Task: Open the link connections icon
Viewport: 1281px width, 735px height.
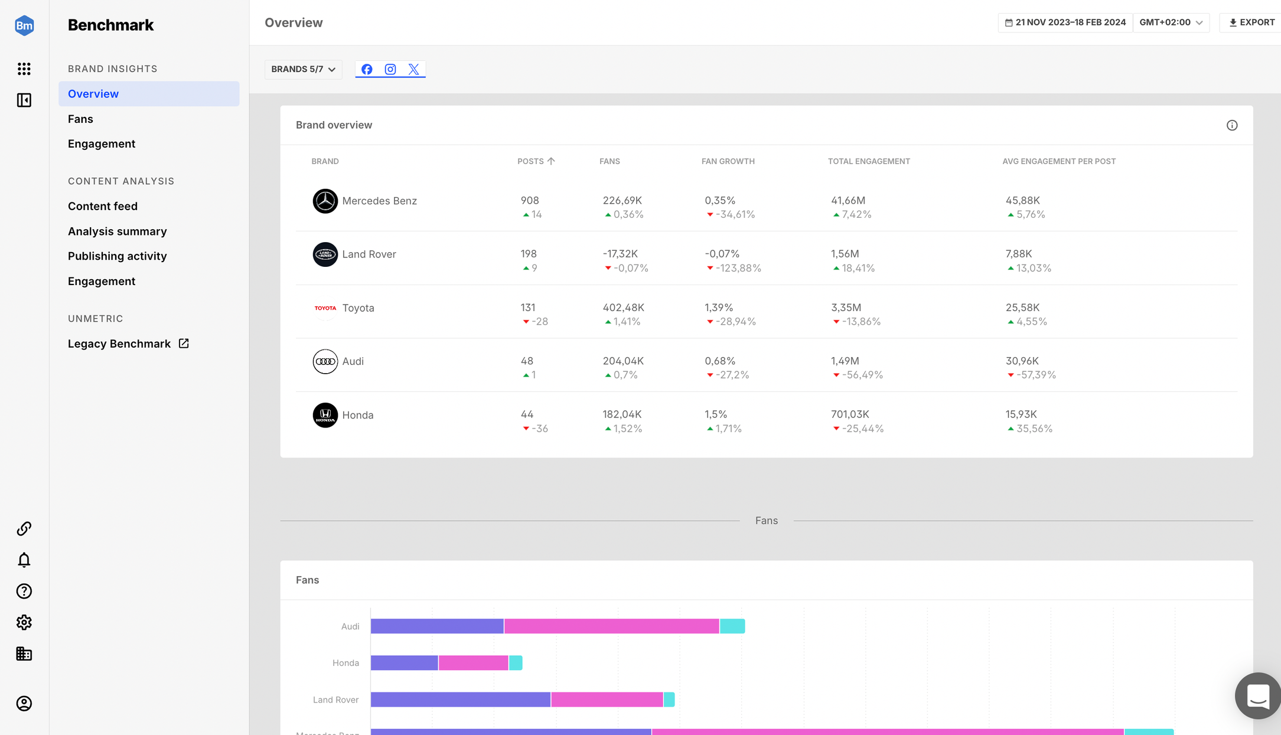Action: (x=24, y=528)
